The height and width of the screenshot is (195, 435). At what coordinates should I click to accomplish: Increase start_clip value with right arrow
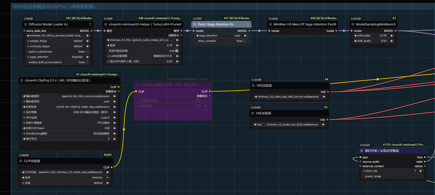tap(420, 171)
